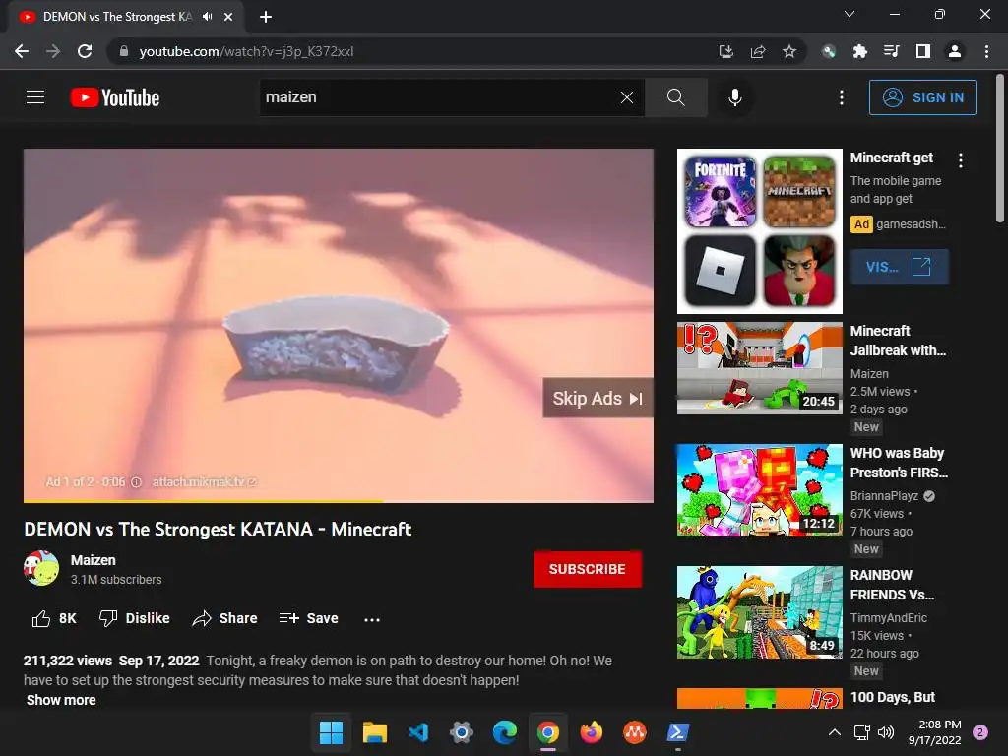Open clock showing 2:08 PM
The height and width of the screenshot is (756, 1008).
coord(935,732)
